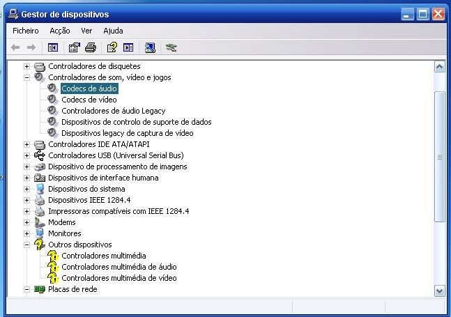
Task: Collapse the Placas de rede node
Action: [x=26, y=289]
